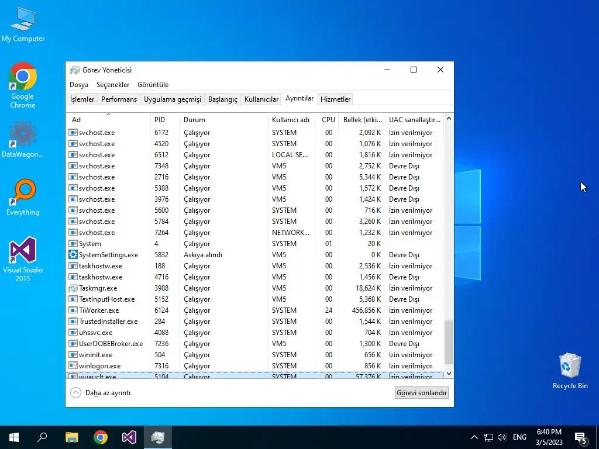Click the TrustedInstaller.exe process icon

point(73,321)
